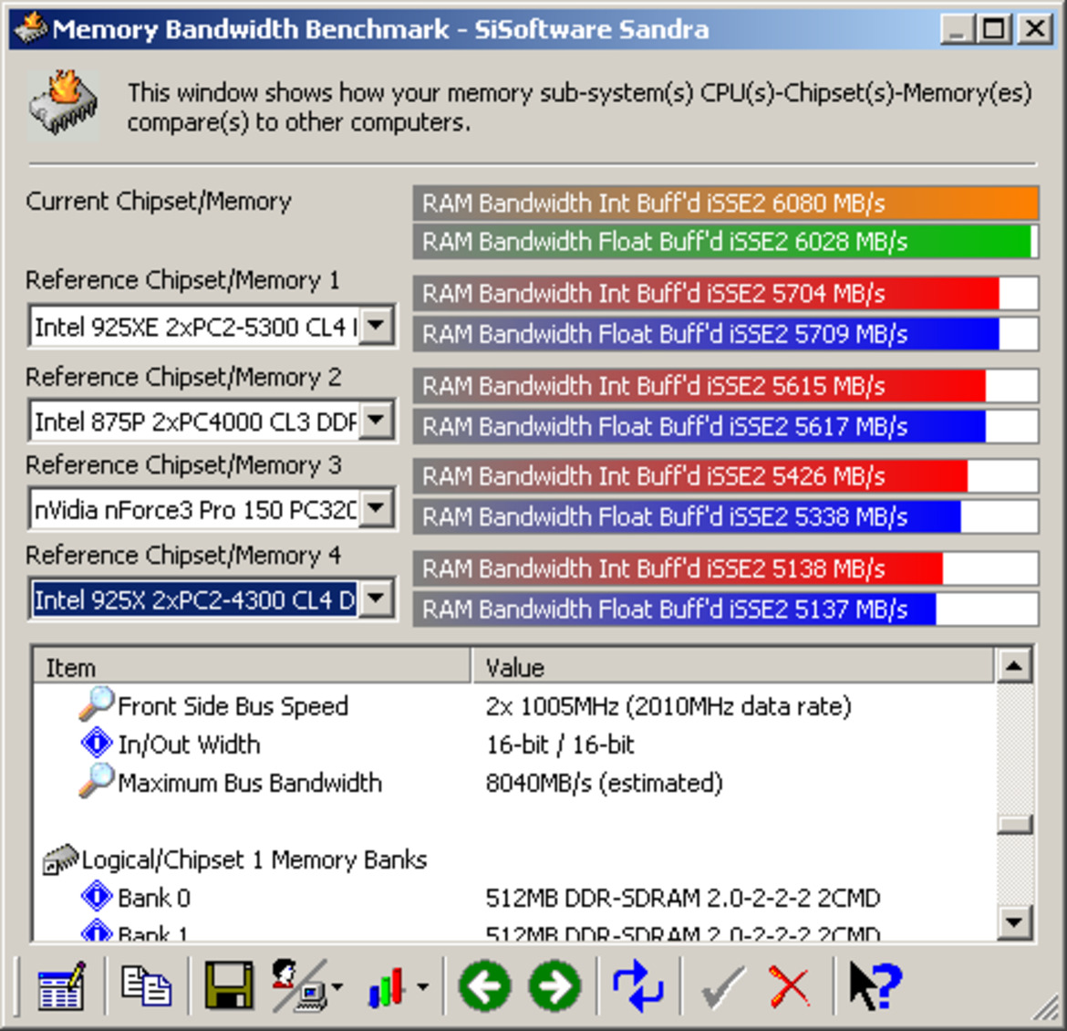1067x1031 pixels.
Task: Click the red Int 5704 MB/s bar
Action: (725, 294)
